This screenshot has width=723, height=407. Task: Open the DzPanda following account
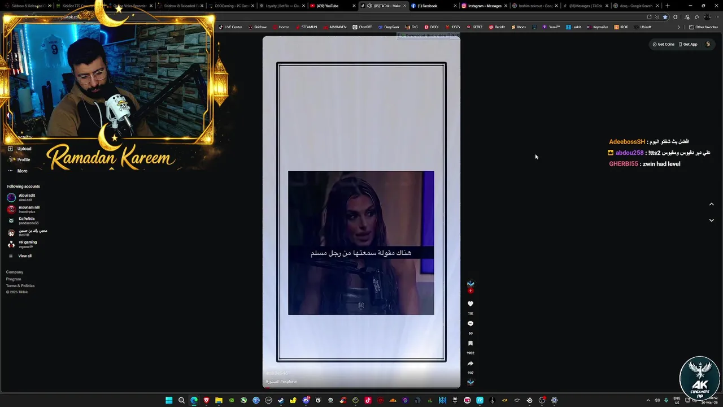click(23, 220)
